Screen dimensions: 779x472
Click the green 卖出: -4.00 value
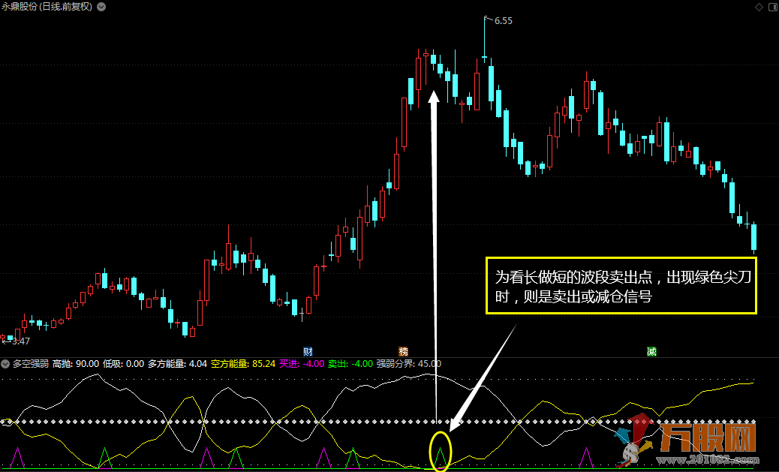pos(350,364)
